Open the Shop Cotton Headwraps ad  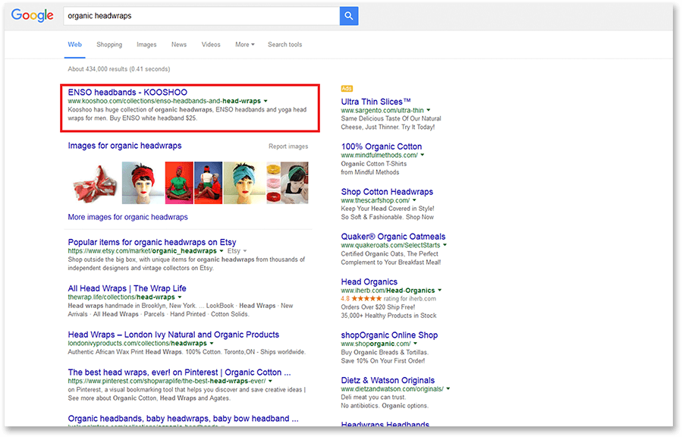387,192
